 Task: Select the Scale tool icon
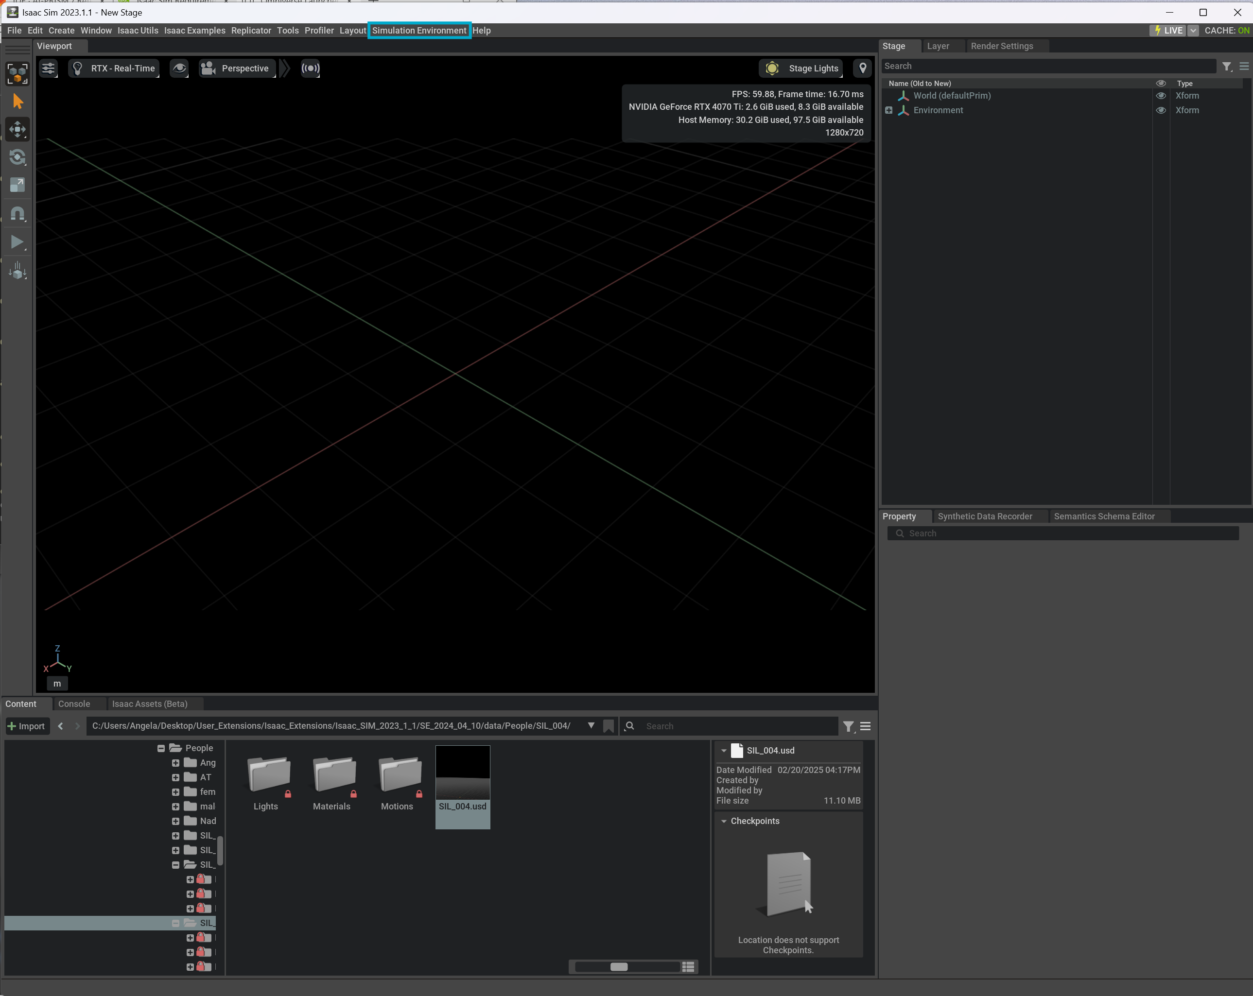click(17, 185)
